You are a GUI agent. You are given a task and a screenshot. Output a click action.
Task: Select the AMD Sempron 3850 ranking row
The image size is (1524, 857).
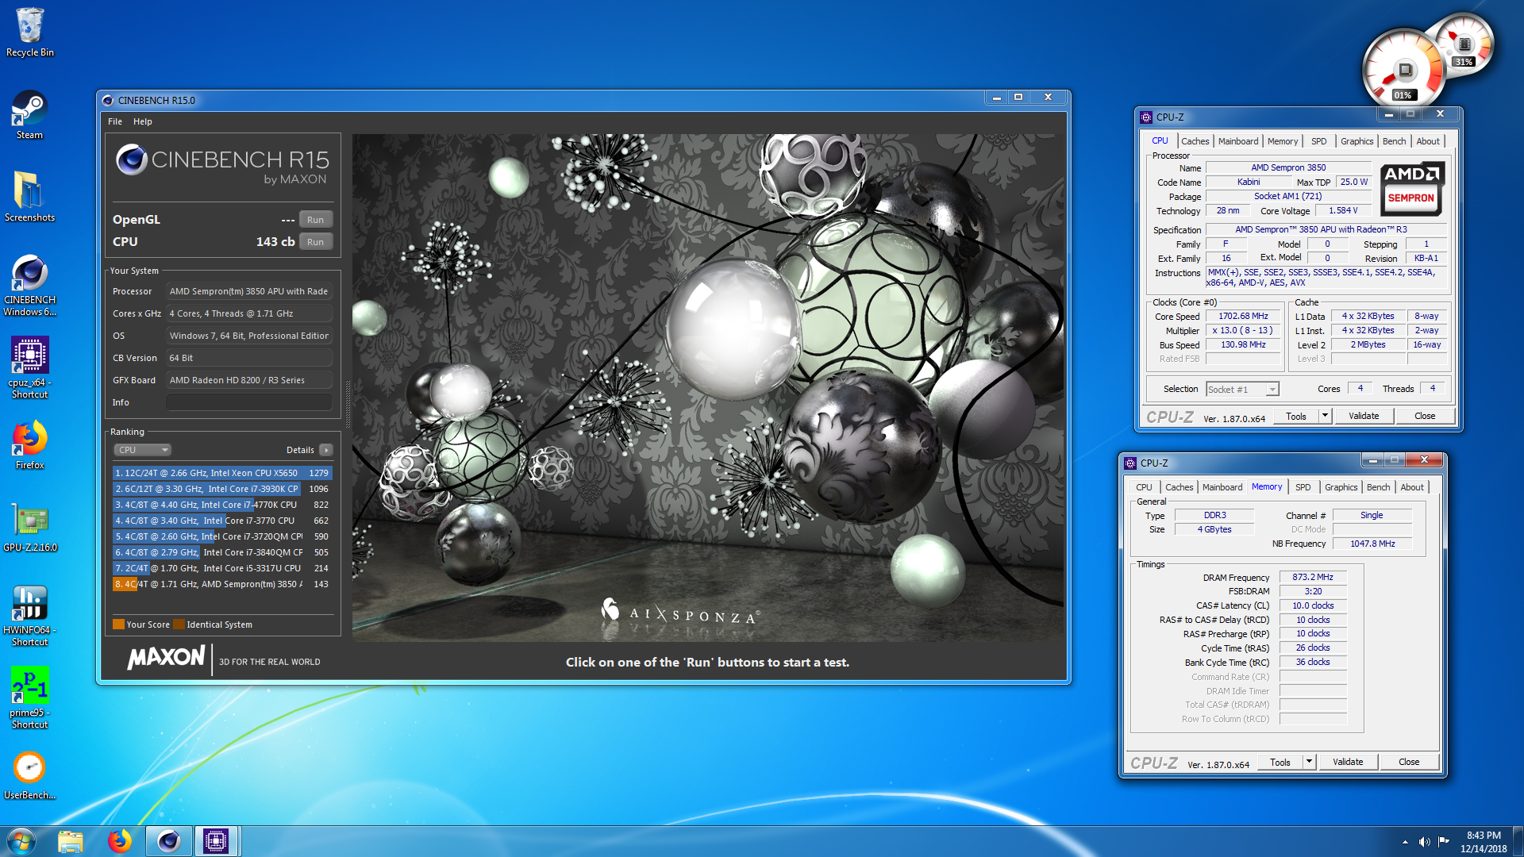coord(222,584)
